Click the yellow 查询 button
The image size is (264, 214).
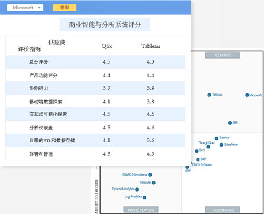65,8
